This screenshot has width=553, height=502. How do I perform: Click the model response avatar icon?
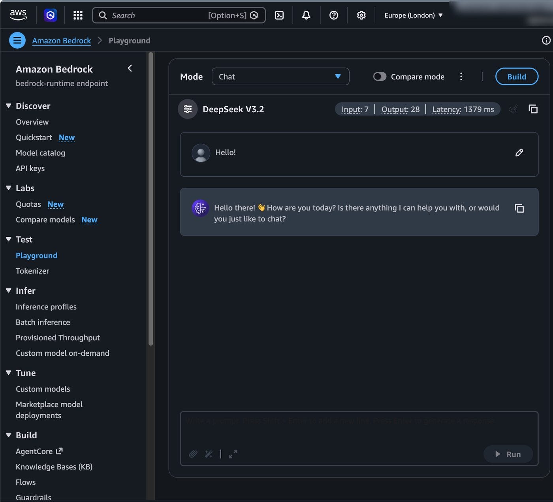pyautogui.click(x=200, y=208)
